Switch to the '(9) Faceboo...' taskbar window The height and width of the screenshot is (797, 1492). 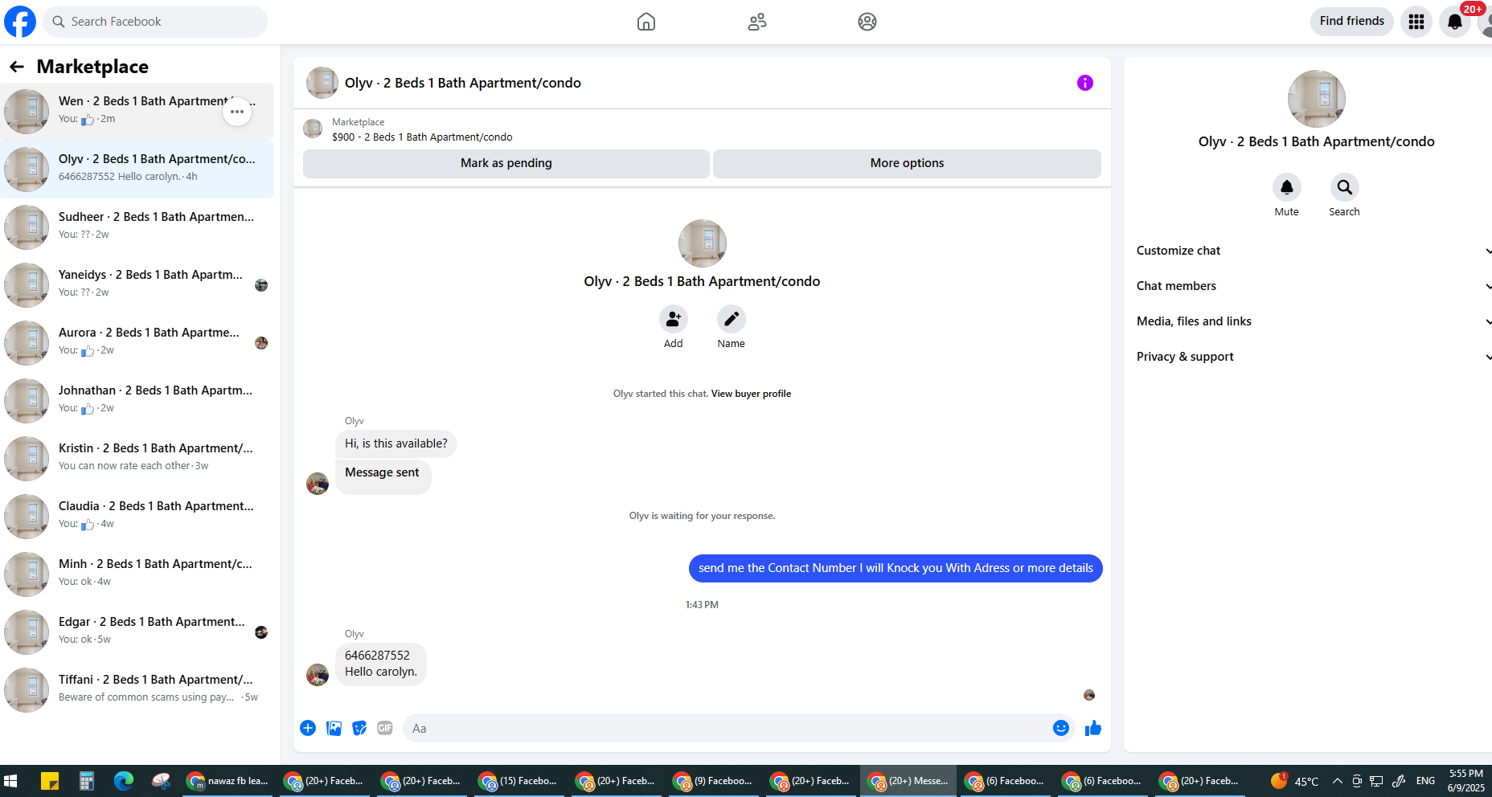(x=714, y=781)
